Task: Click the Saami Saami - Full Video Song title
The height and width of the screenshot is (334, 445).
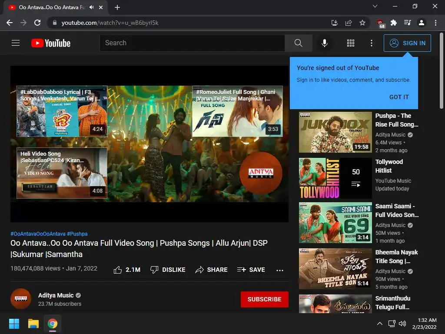Action: (397, 210)
